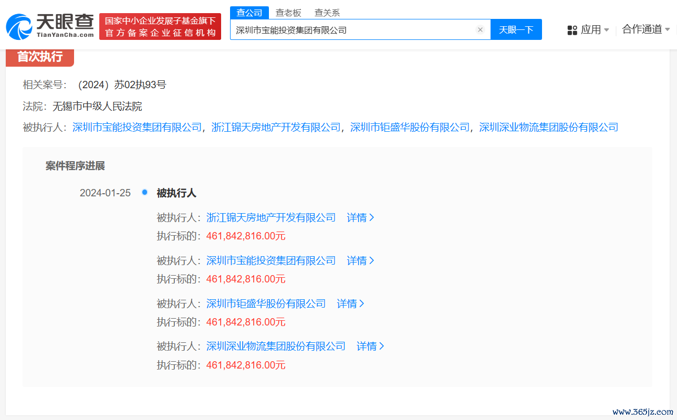This screenshot has width=677, height=420.
Task: Click the execution amount under 浙江锦天房地产开发有限公司
Action: pos(246,236)
